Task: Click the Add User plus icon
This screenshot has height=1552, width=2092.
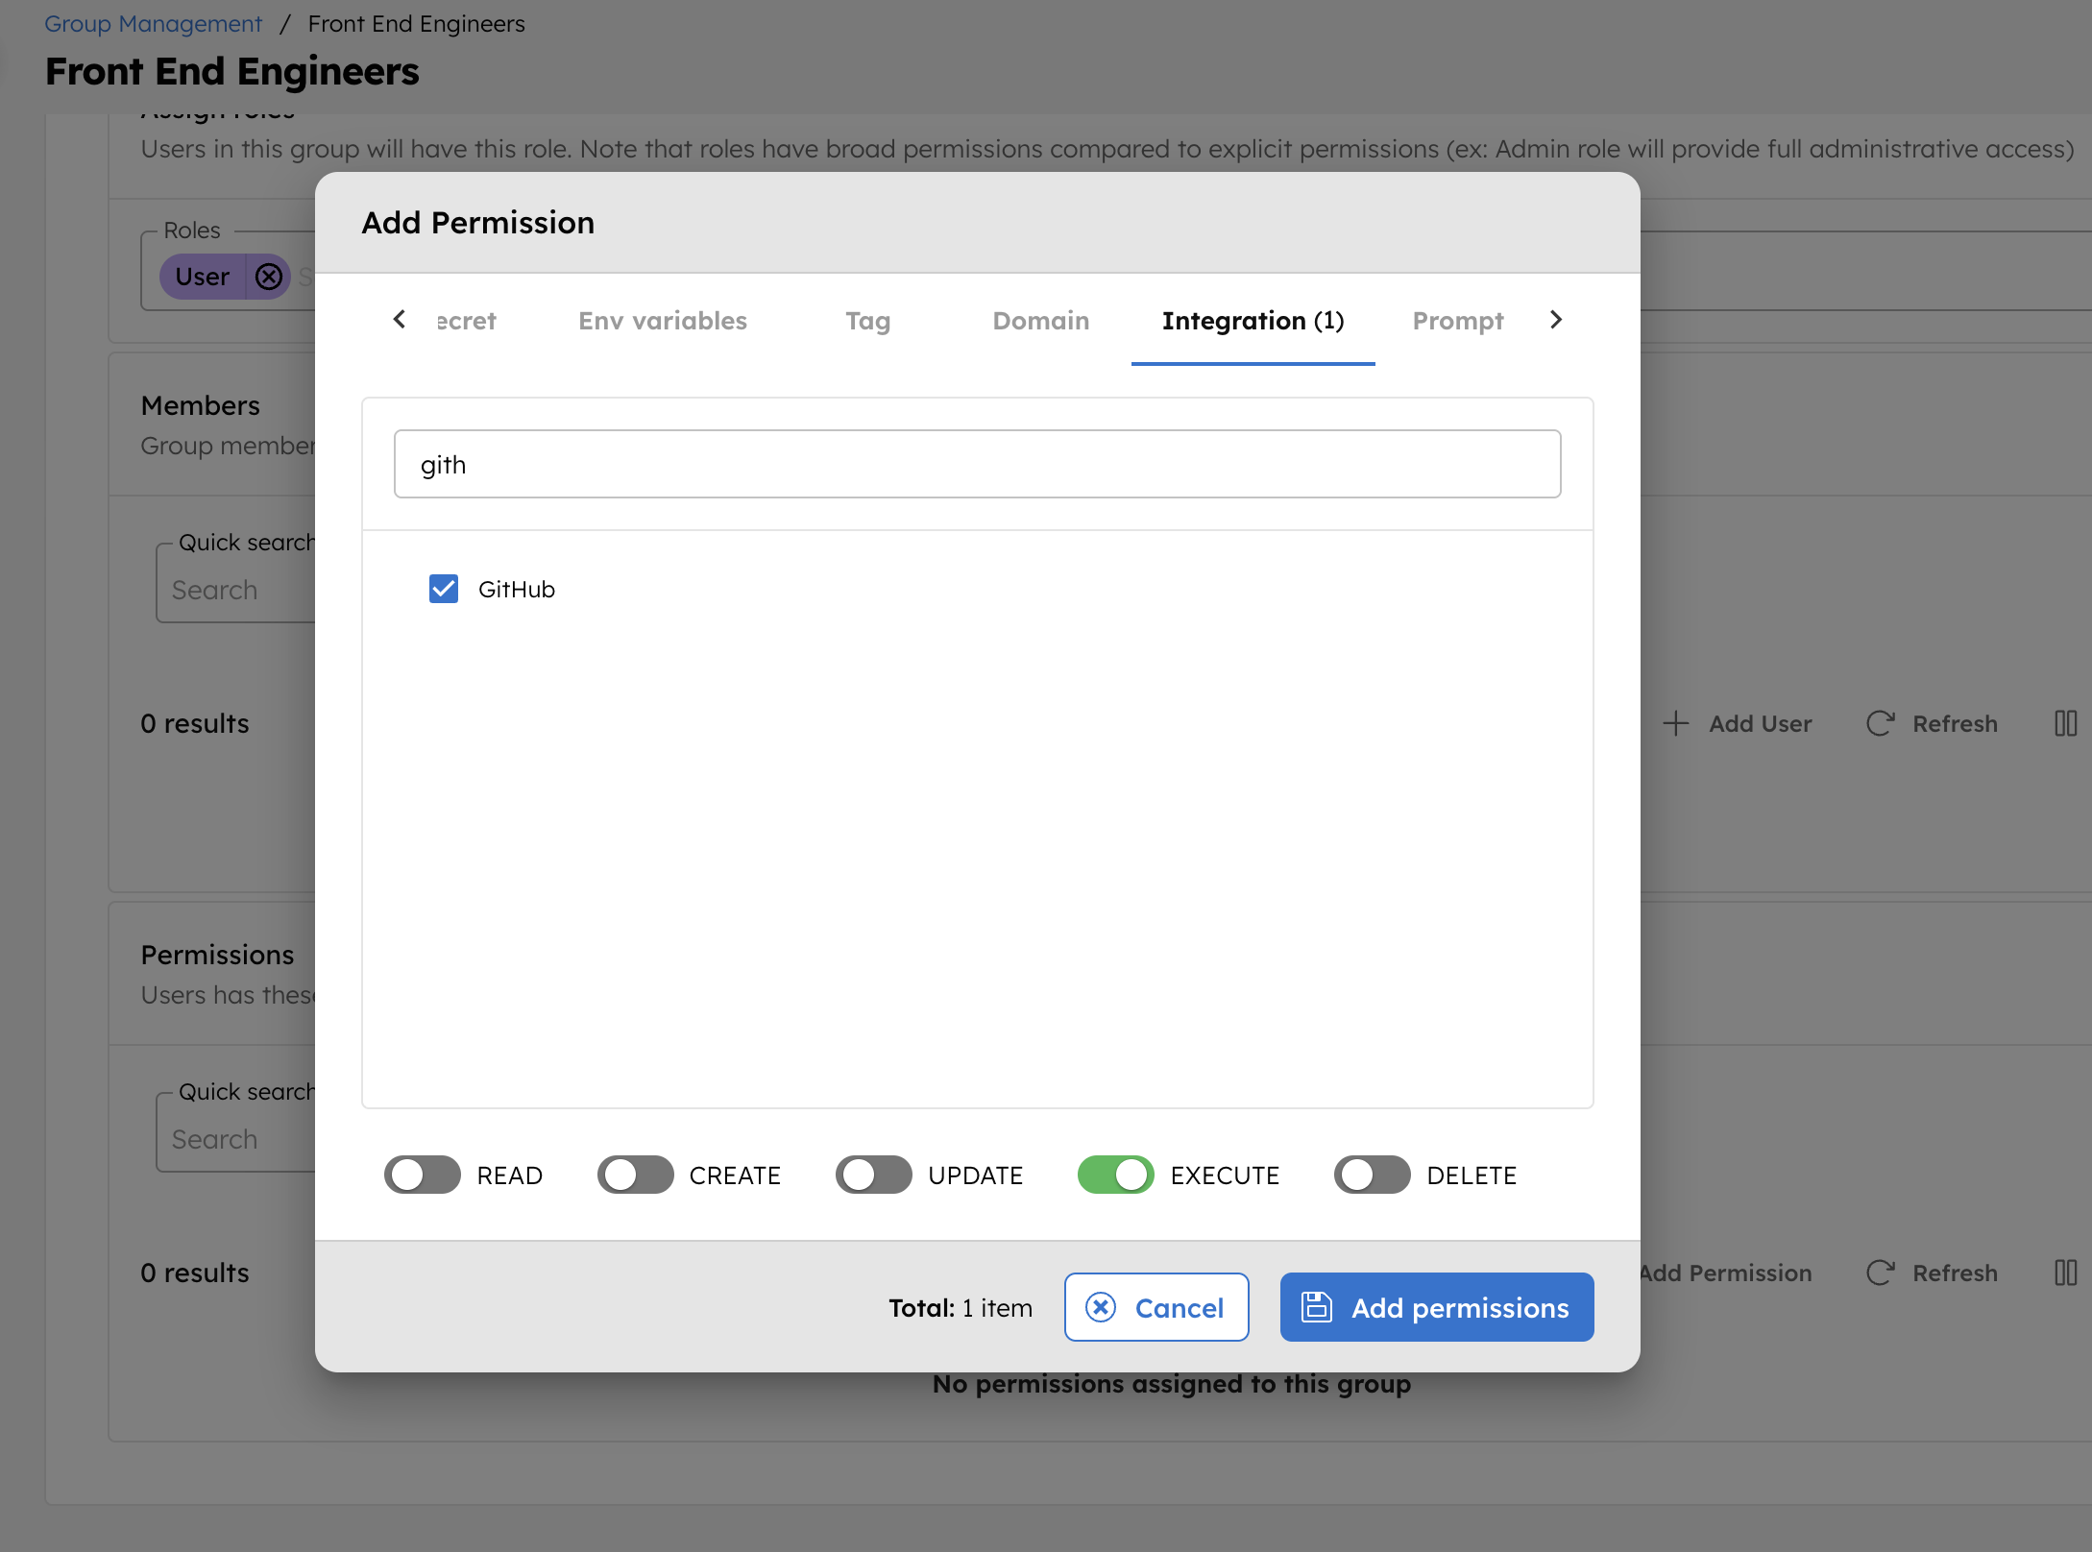Action: (1675, 723)
